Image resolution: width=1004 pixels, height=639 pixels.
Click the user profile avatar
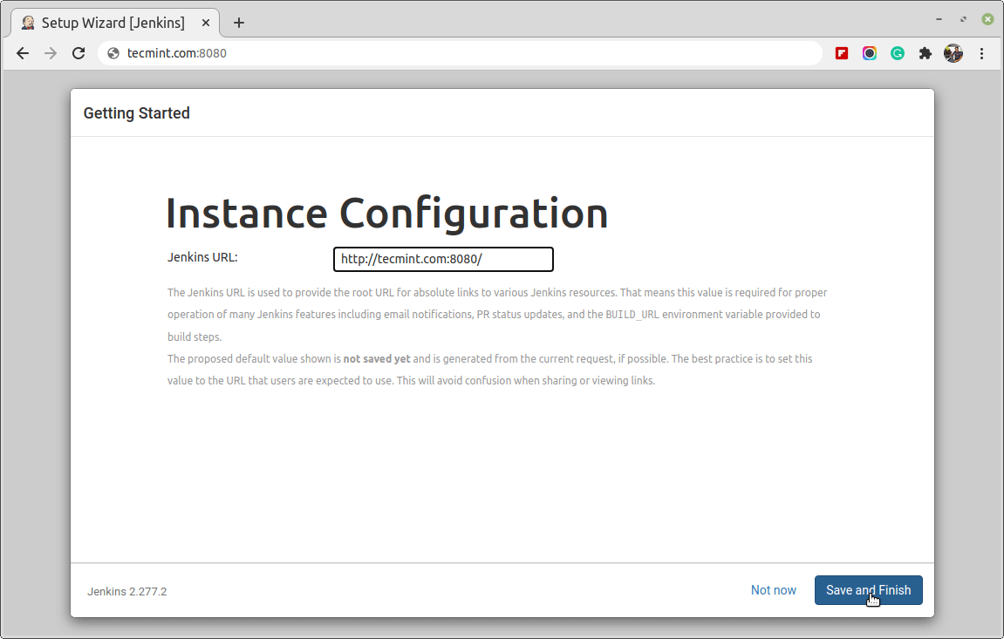(x=953, y=53)
